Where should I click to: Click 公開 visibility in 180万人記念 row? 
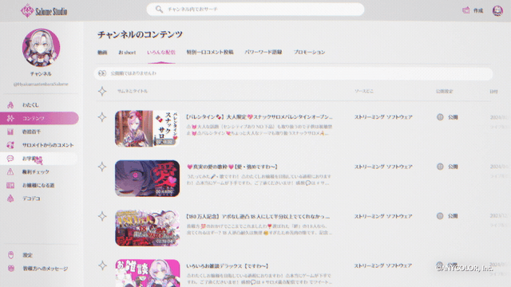click(x=453, y=216)
